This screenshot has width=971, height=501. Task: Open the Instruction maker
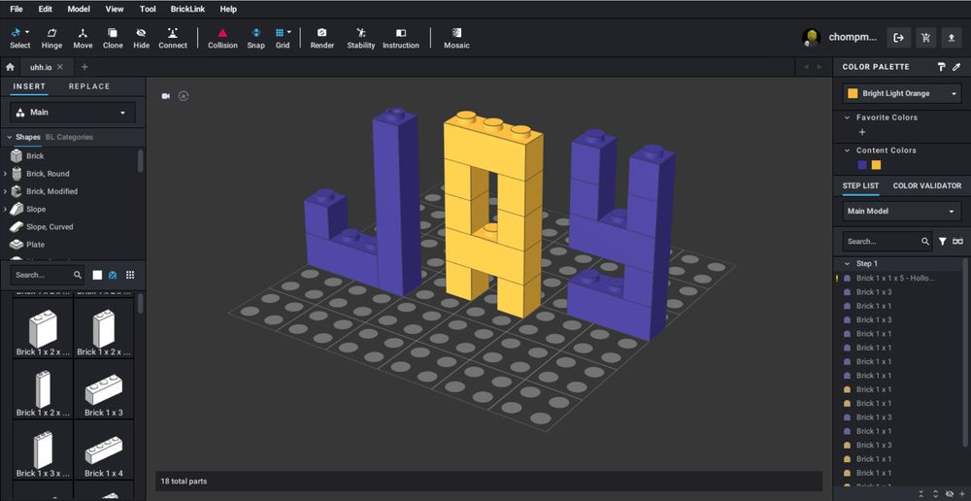[401, 39]
